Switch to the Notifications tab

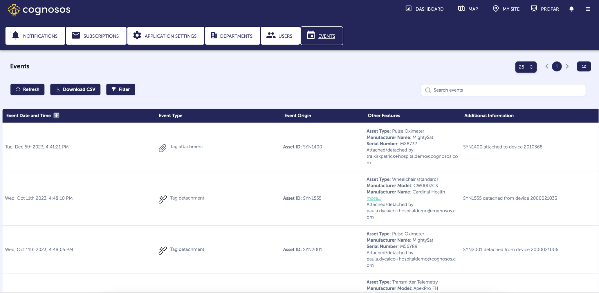35,36
